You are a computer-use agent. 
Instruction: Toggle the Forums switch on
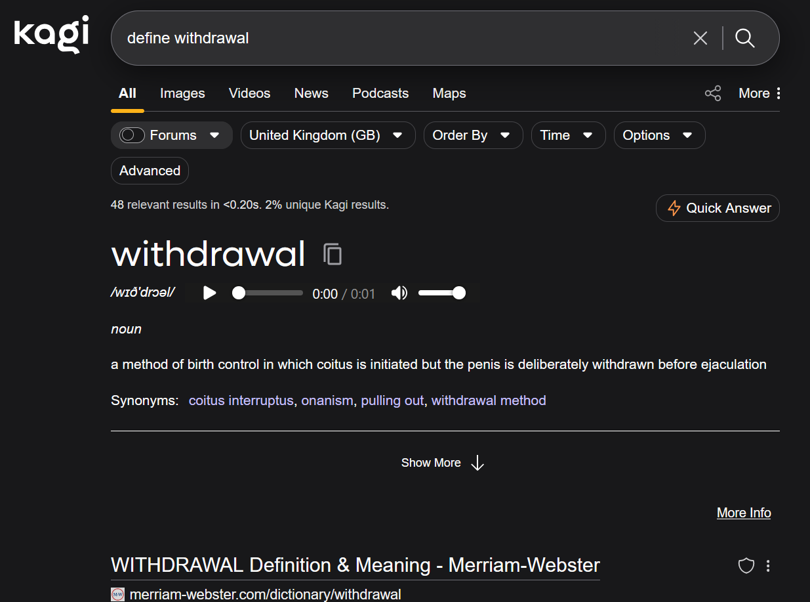pos(132,135)
